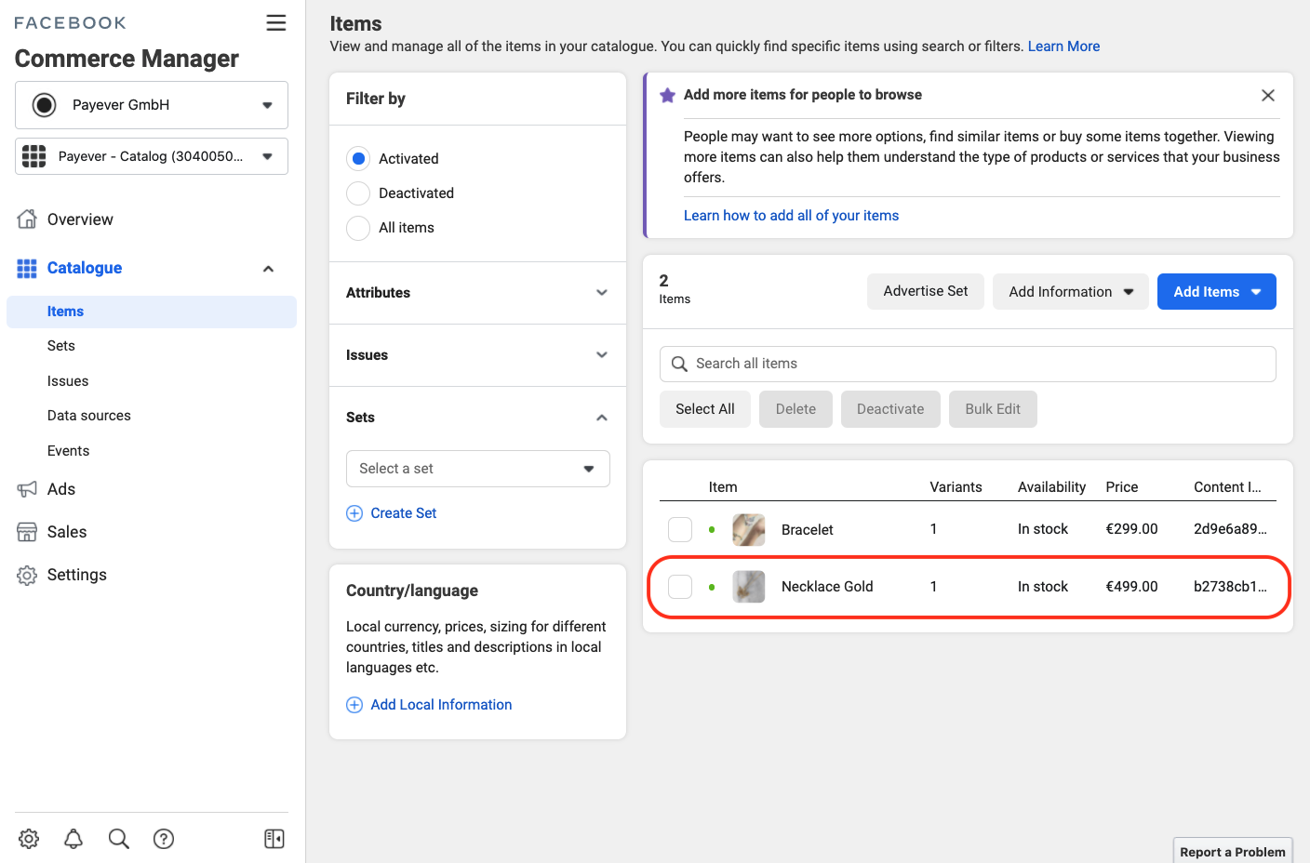
Task: Open Overview in the sidebar
Action: (80, 219)
